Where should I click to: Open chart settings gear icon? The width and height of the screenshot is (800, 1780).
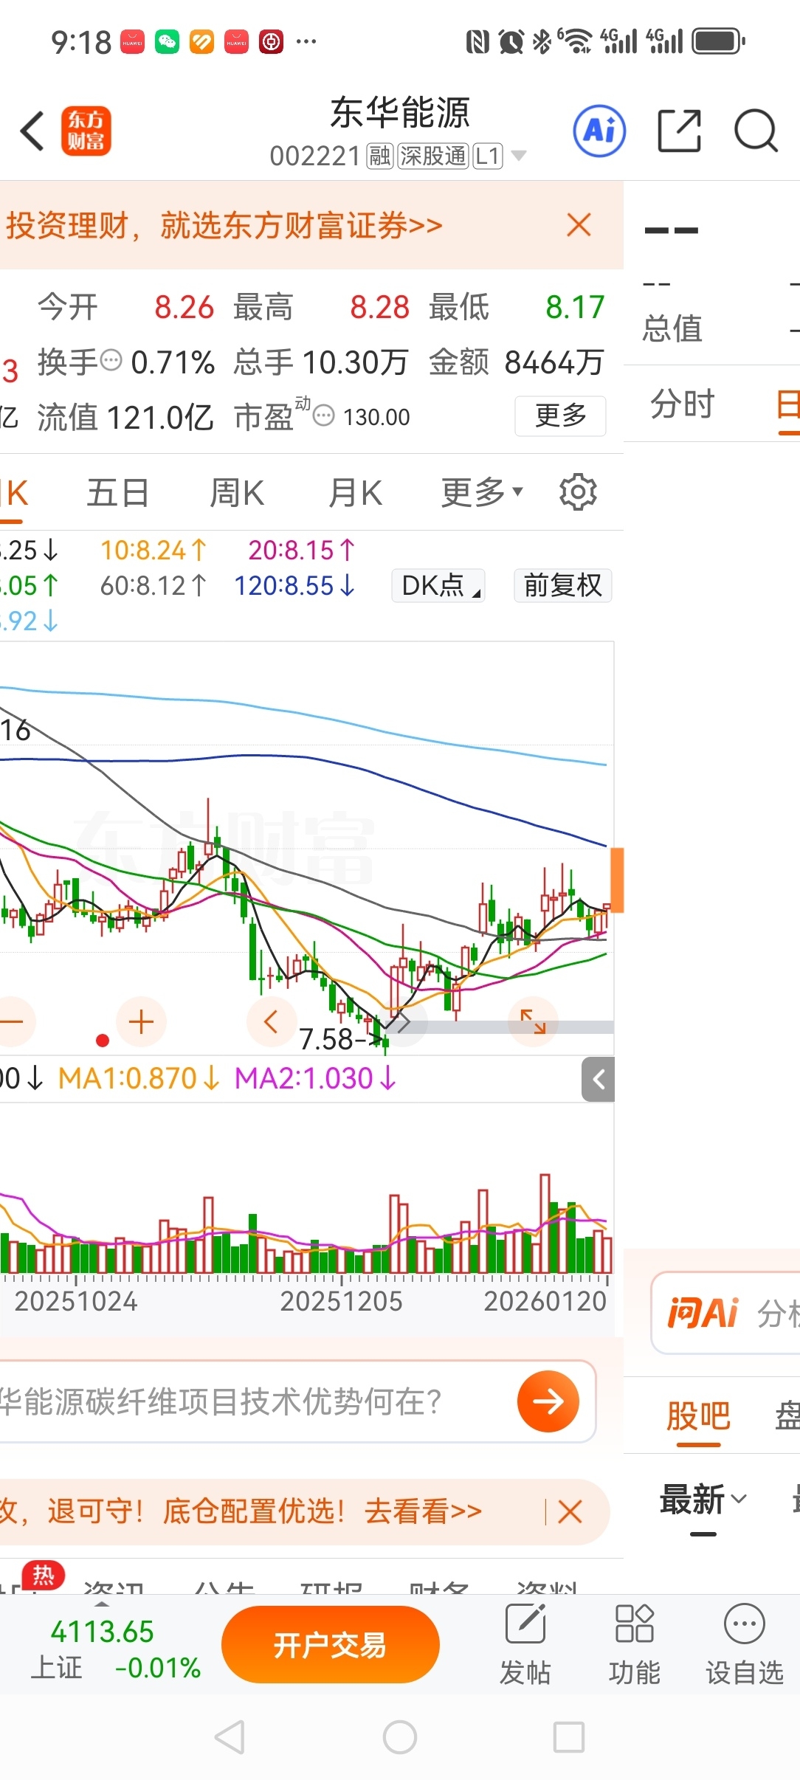(x=578, y=491)
